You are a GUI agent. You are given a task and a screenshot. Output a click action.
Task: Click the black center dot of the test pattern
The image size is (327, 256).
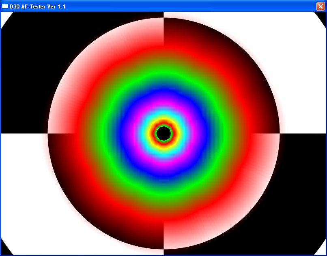coord(164,133)
